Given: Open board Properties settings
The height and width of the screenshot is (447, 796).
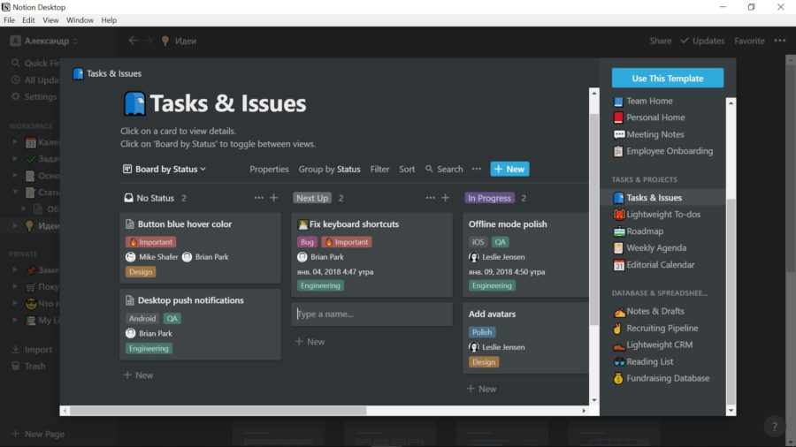Looking at the screenshot, I should pos(269,170).
